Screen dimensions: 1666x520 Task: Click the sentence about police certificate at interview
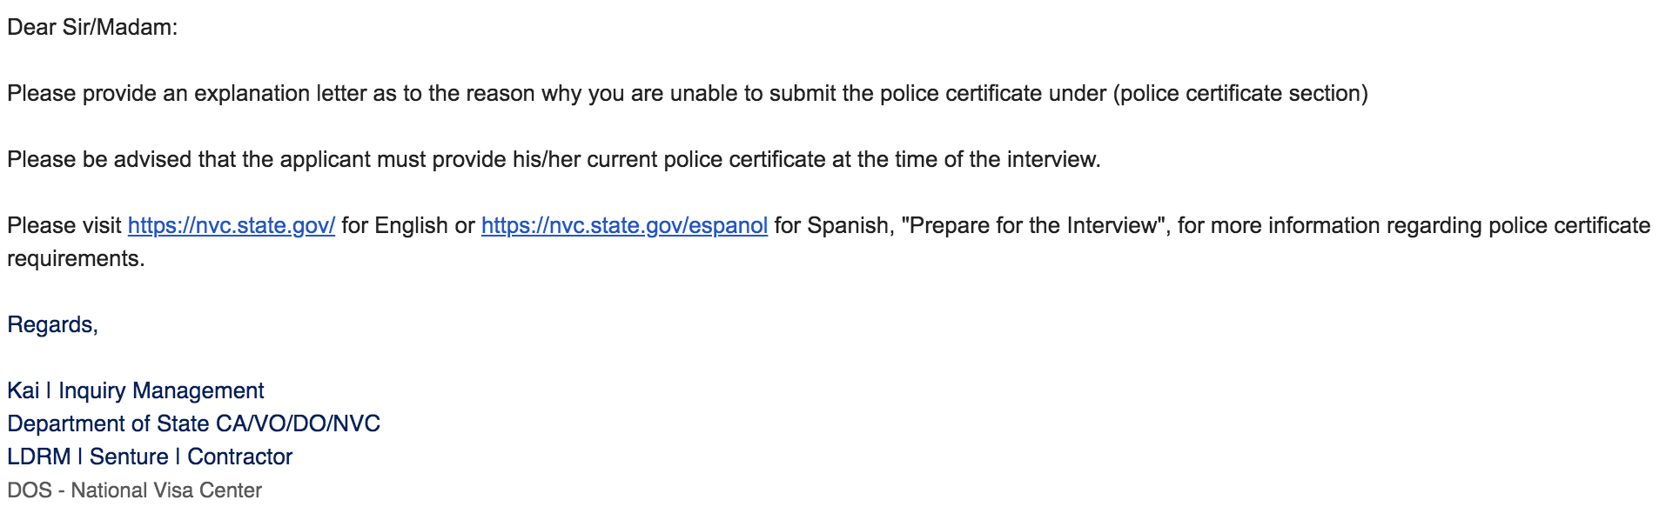point(554,160)
